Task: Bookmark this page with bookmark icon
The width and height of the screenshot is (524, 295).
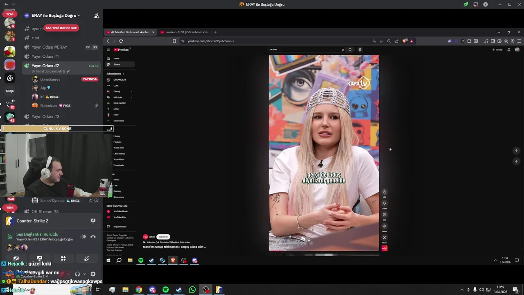Action: (174, 41)
